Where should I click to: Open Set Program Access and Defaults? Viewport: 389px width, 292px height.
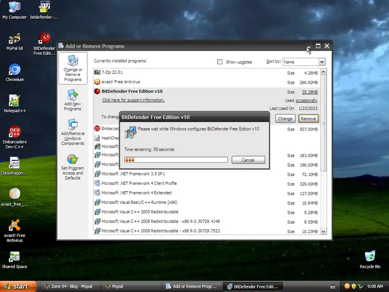coord(73,167)
